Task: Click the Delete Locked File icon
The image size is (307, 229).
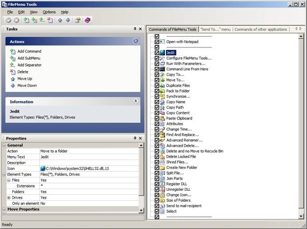Action: pyautogui.click(x=162, y=157)
